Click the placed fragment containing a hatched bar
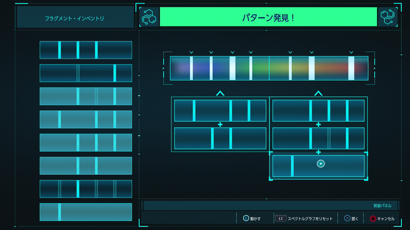 point(318,138)
